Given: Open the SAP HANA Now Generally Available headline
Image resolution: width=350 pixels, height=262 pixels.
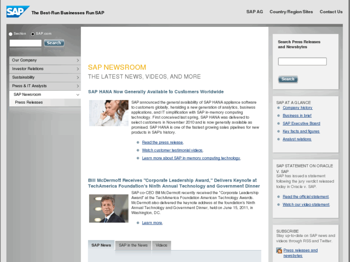Looking at the screenshot, I should 156,92.
